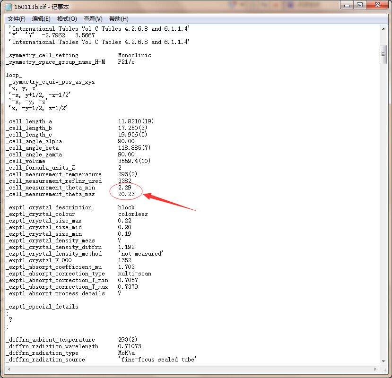Viewport: 392px width, 378px height.
Task: Click the value 'Monoclinic'
Action: point(134,55)
